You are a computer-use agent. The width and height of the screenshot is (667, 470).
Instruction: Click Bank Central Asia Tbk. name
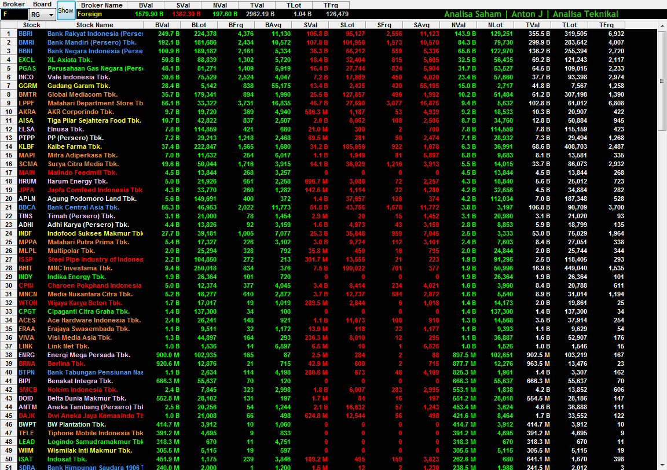(x=83, y=208)
